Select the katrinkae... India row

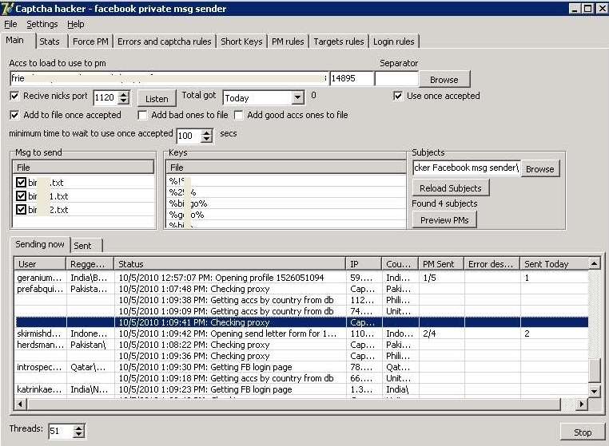click(x=302, y=389)
